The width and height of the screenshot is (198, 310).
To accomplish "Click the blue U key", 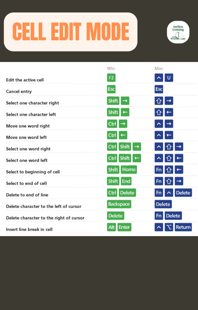I will 169,78.
